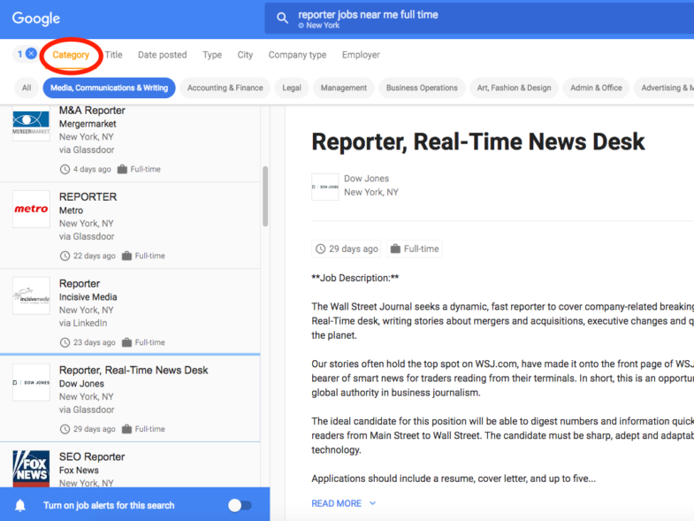Click briefcase icon on M&A Reporter listing
This screenshot has height=521, width=694.
[x=122, y=169]
